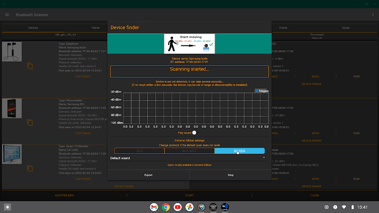Open the three-dot overflow menu
This screenshot has width=379, height=213.
373,15
